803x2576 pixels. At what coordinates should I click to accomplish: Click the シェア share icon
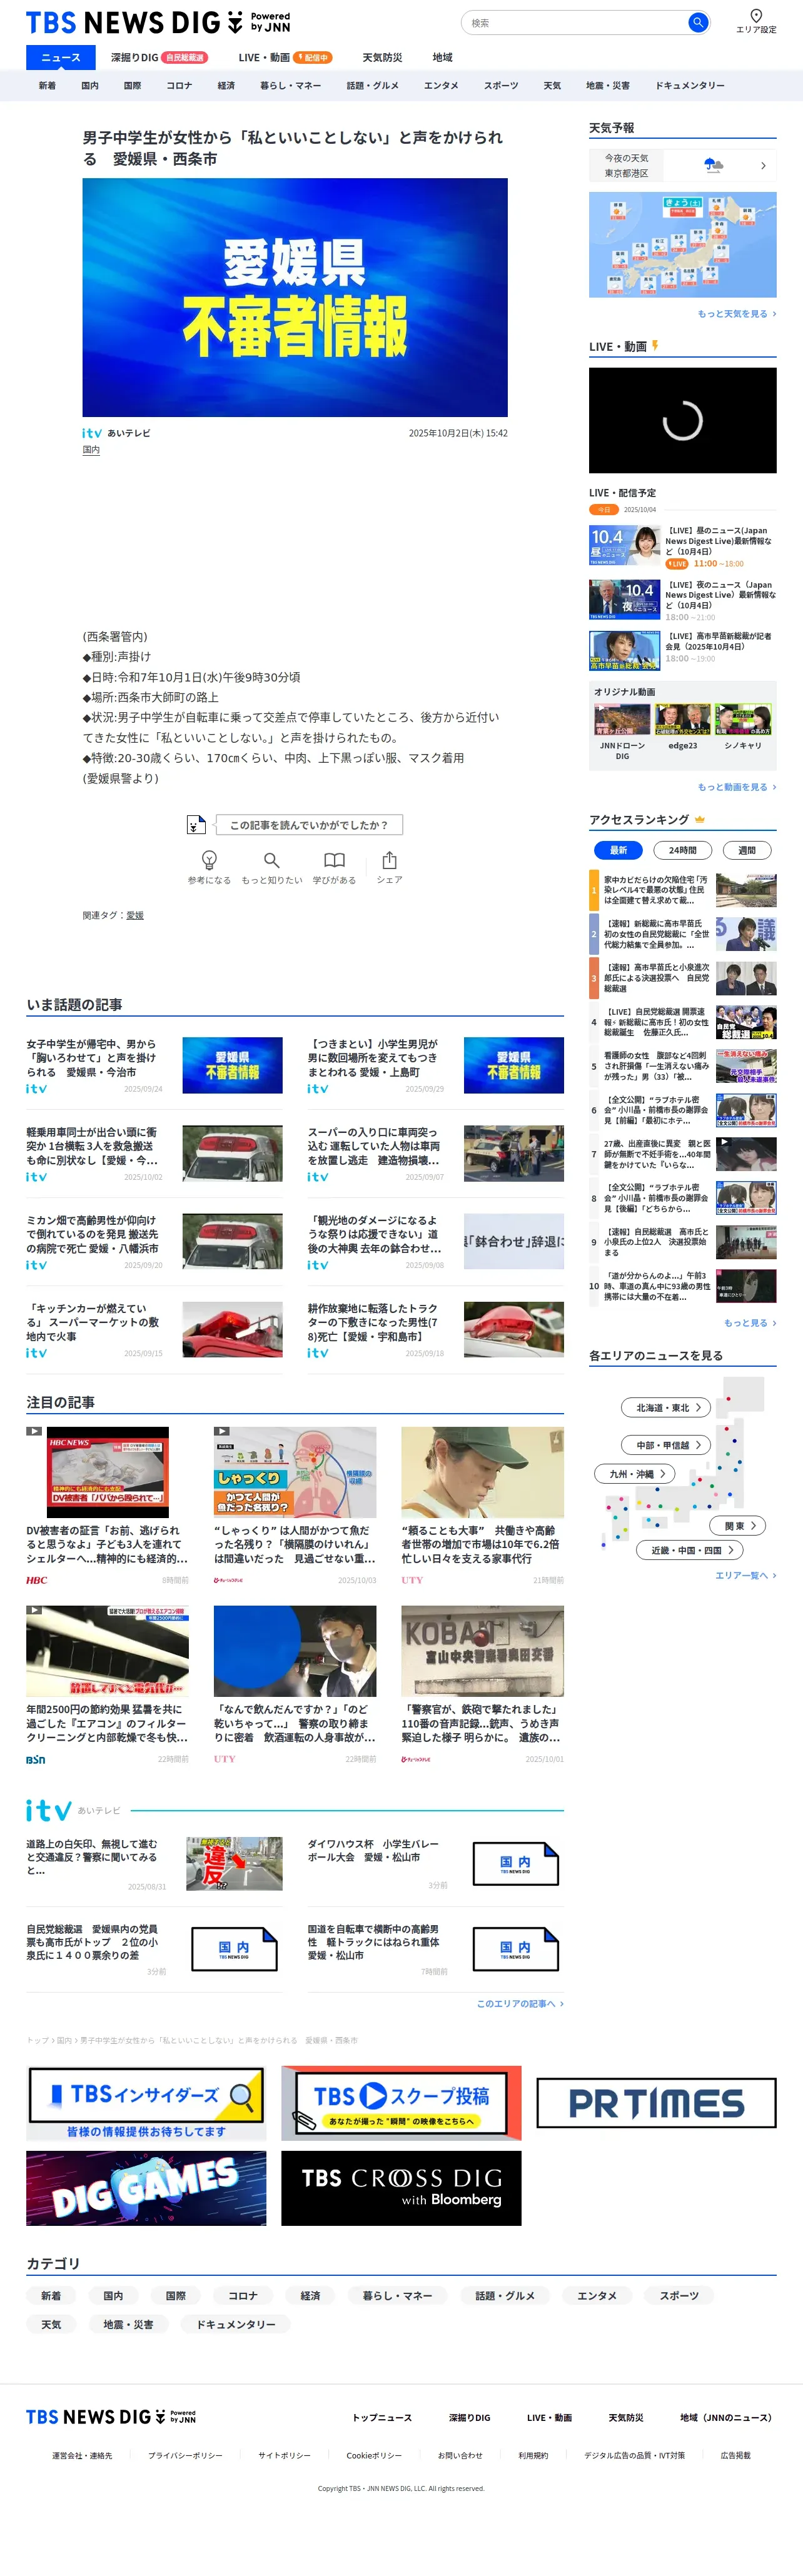(389, 860)
